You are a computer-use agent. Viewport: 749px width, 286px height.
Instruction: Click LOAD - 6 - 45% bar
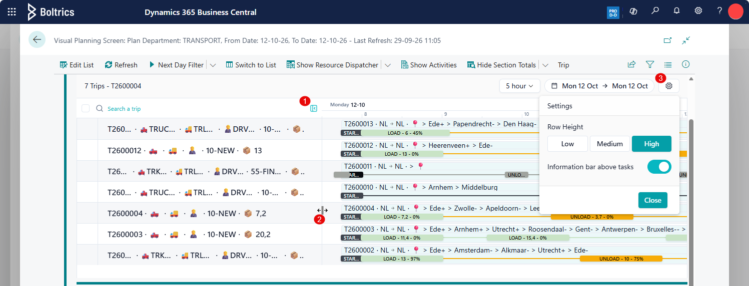click(x=405, y=133)
